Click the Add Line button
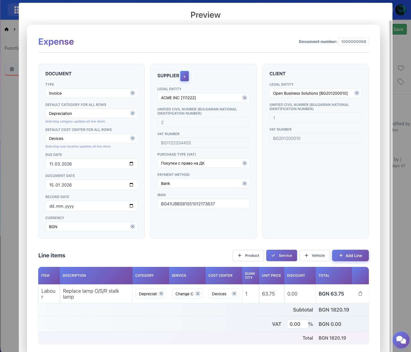This screenshot has width=411, height=352. [350, 255]
